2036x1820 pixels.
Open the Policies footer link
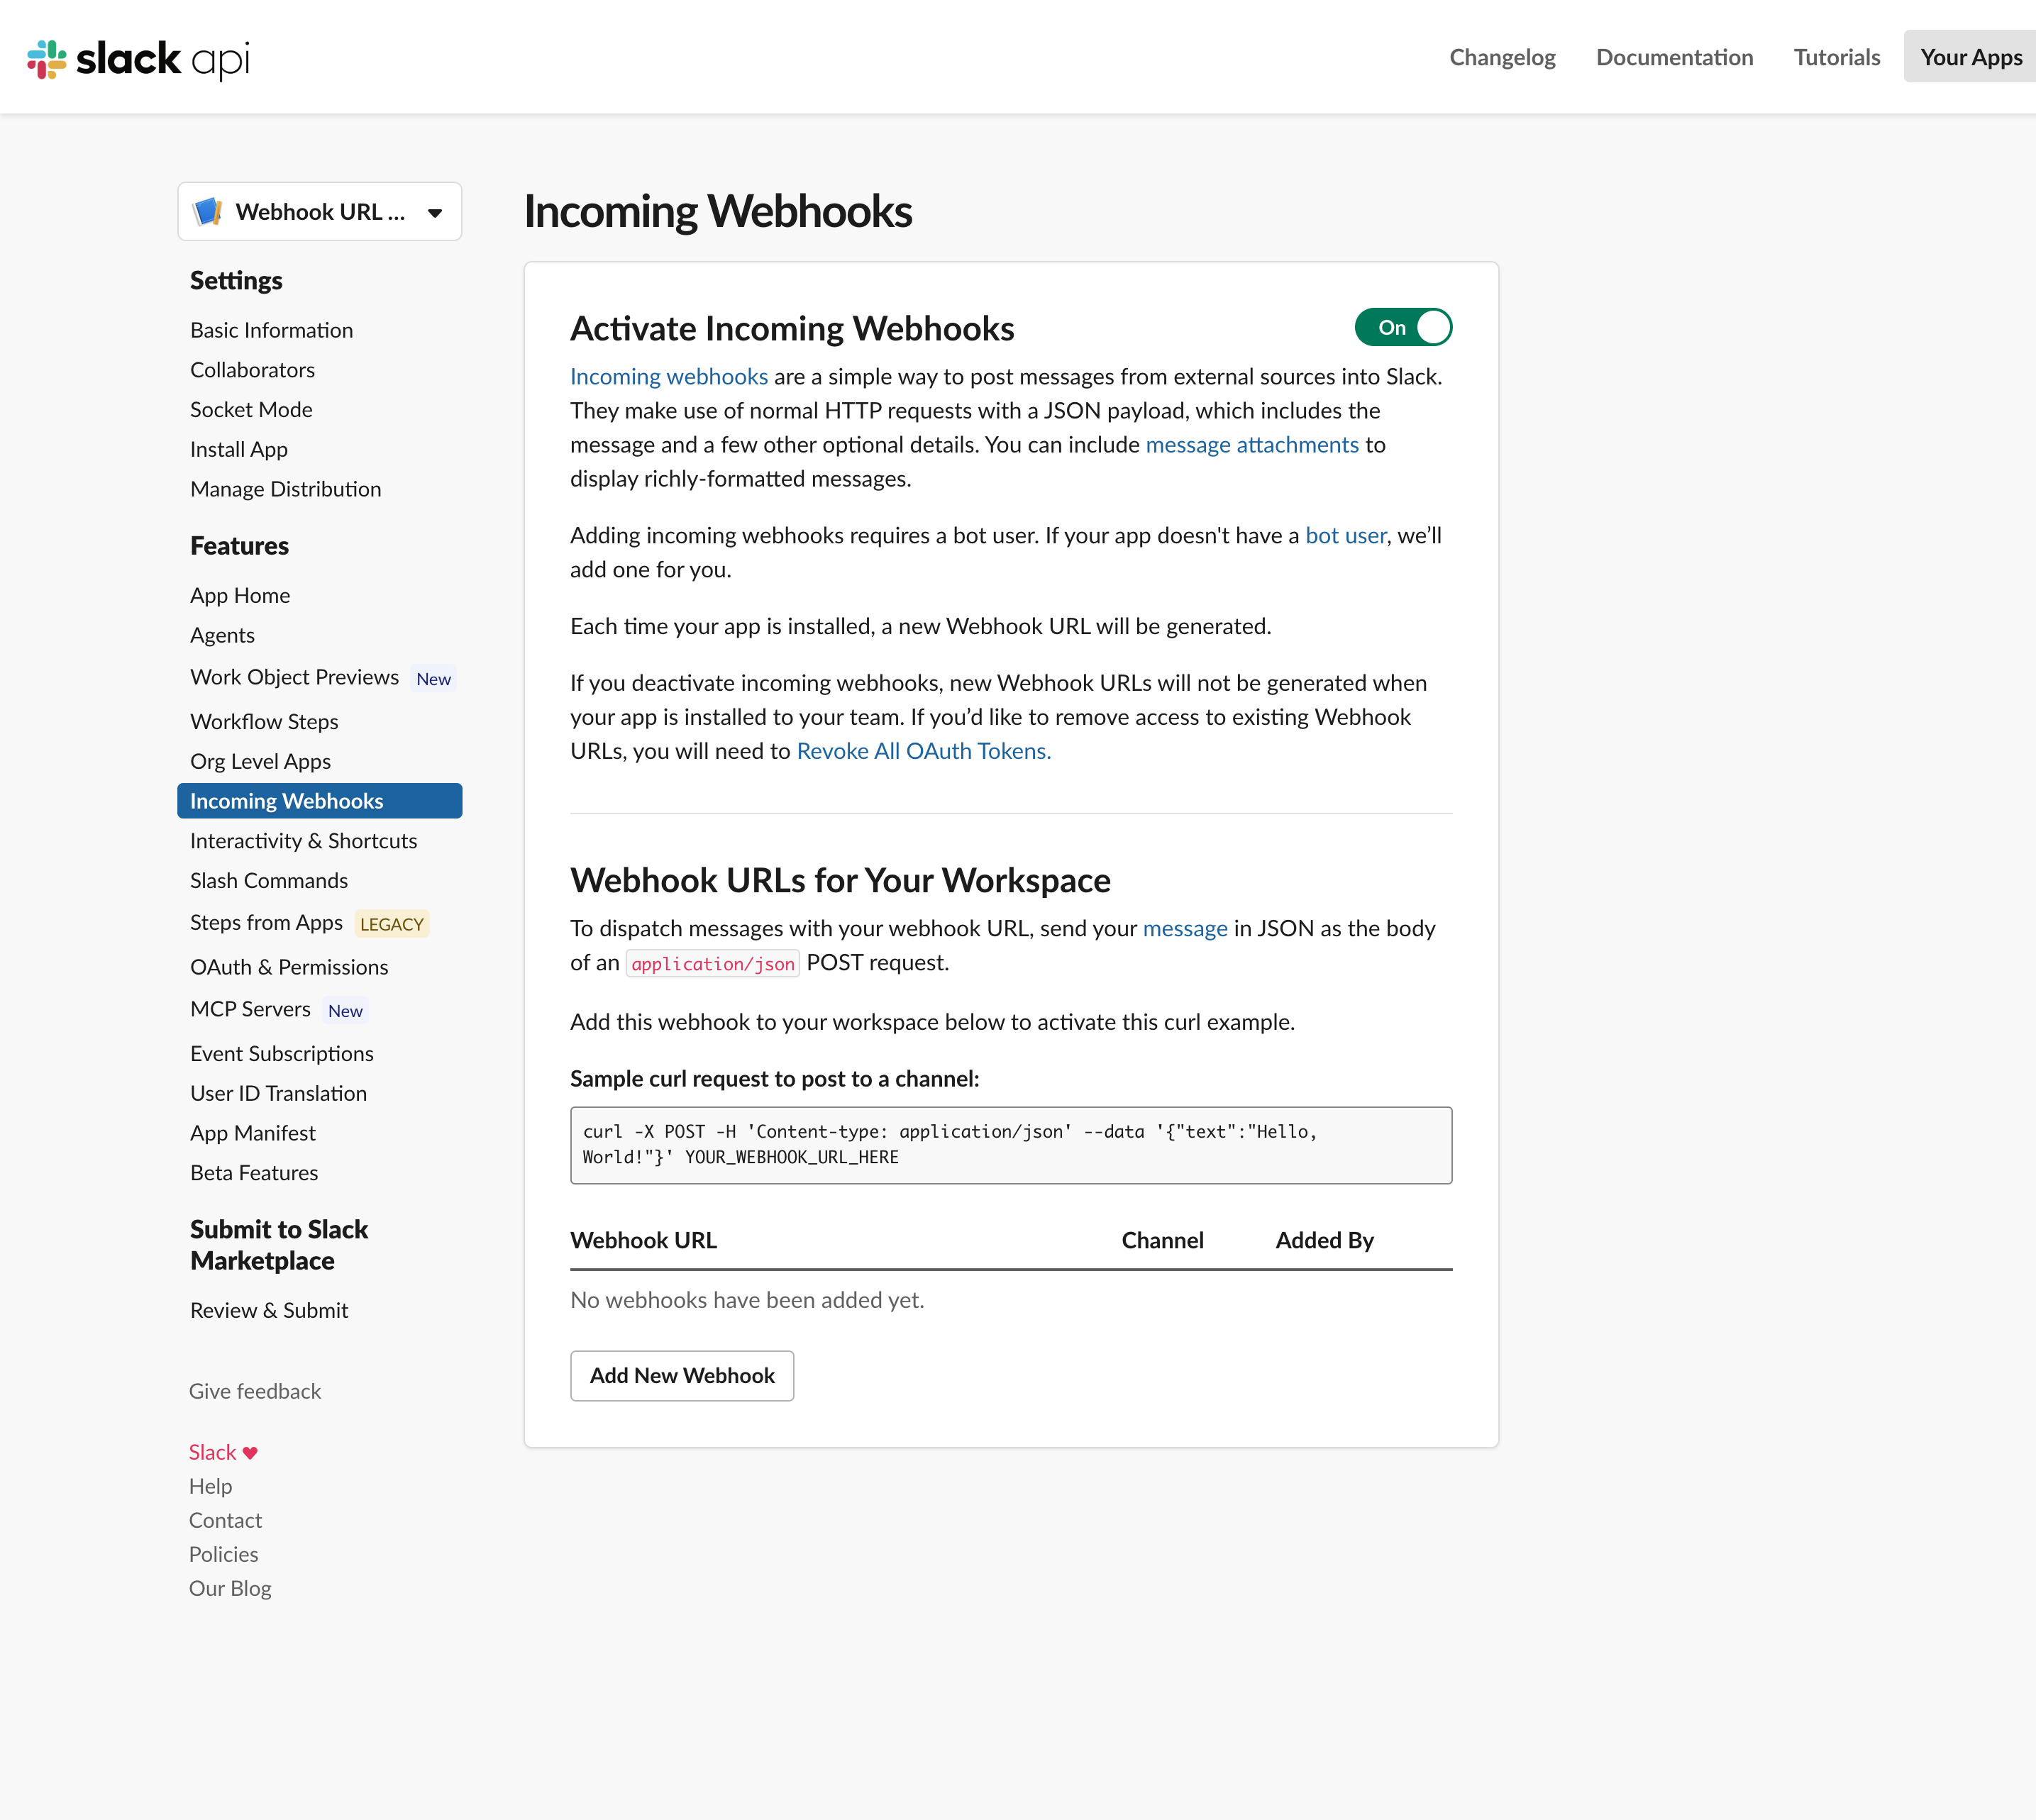223,1555
